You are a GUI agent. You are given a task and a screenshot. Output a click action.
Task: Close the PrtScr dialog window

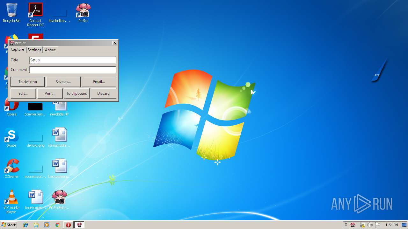[115, 43]
